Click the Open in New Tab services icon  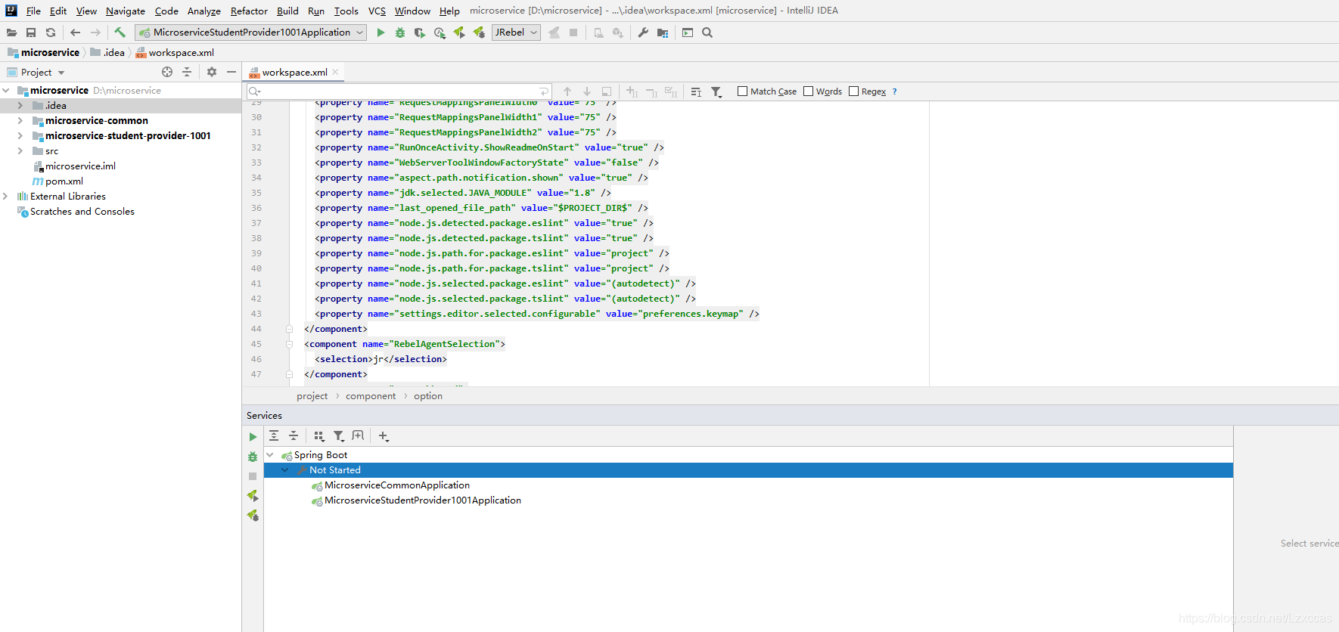[x=358, y=435]
